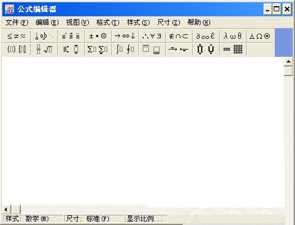Open the matrix templates palette
295x225 pixels.
coord(233,49)
